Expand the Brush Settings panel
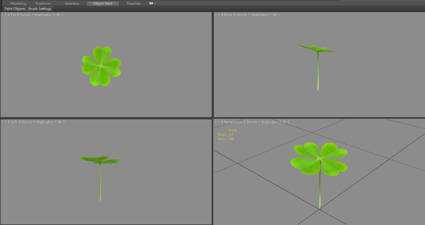This screenshot has height=225, width=425. (40, 9)
